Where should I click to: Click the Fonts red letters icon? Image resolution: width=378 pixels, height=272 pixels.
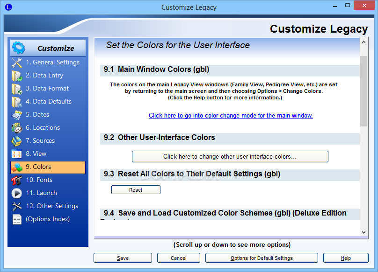17,180
